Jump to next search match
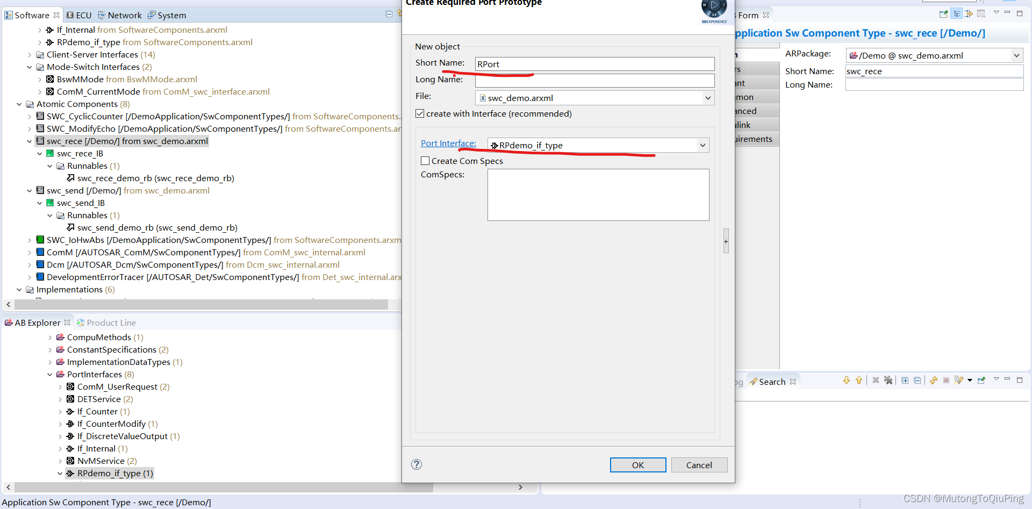The image size is (1032, 509). coord(847,380)
